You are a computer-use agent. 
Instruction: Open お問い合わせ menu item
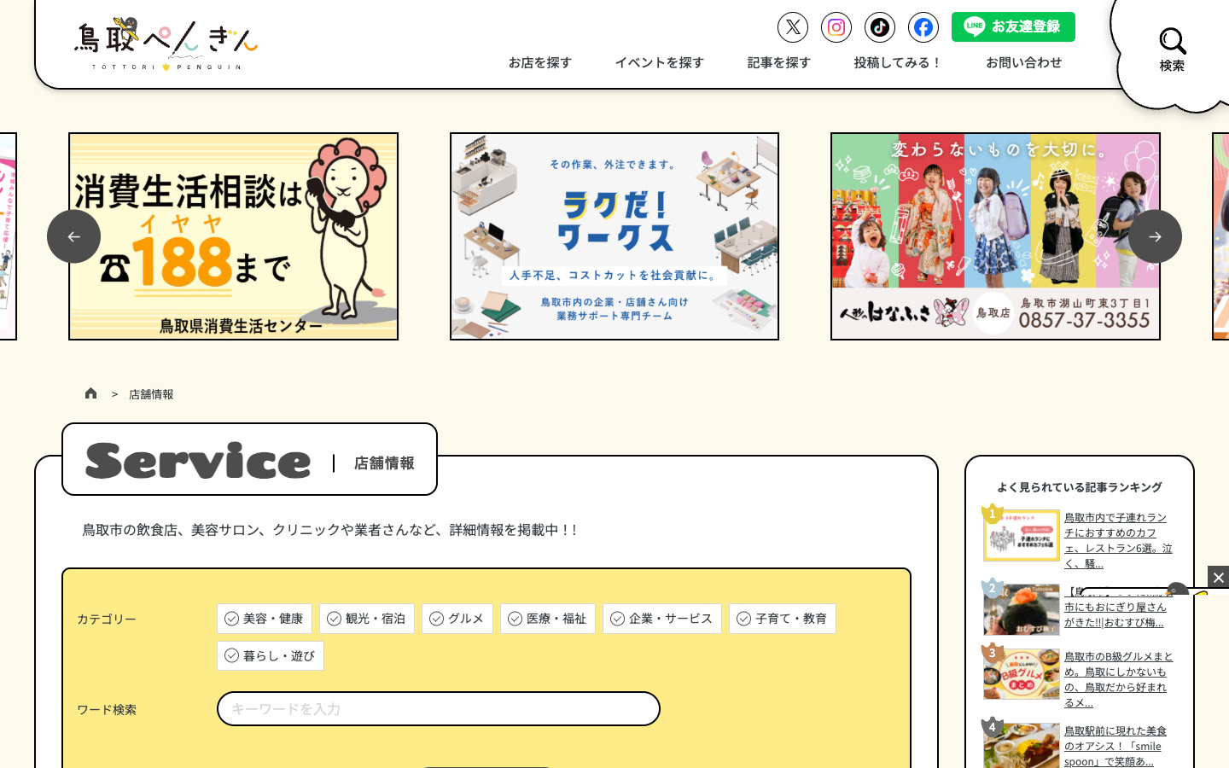coord(1024,62)
